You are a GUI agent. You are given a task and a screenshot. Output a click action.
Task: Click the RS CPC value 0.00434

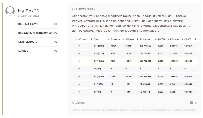[188, 61]
